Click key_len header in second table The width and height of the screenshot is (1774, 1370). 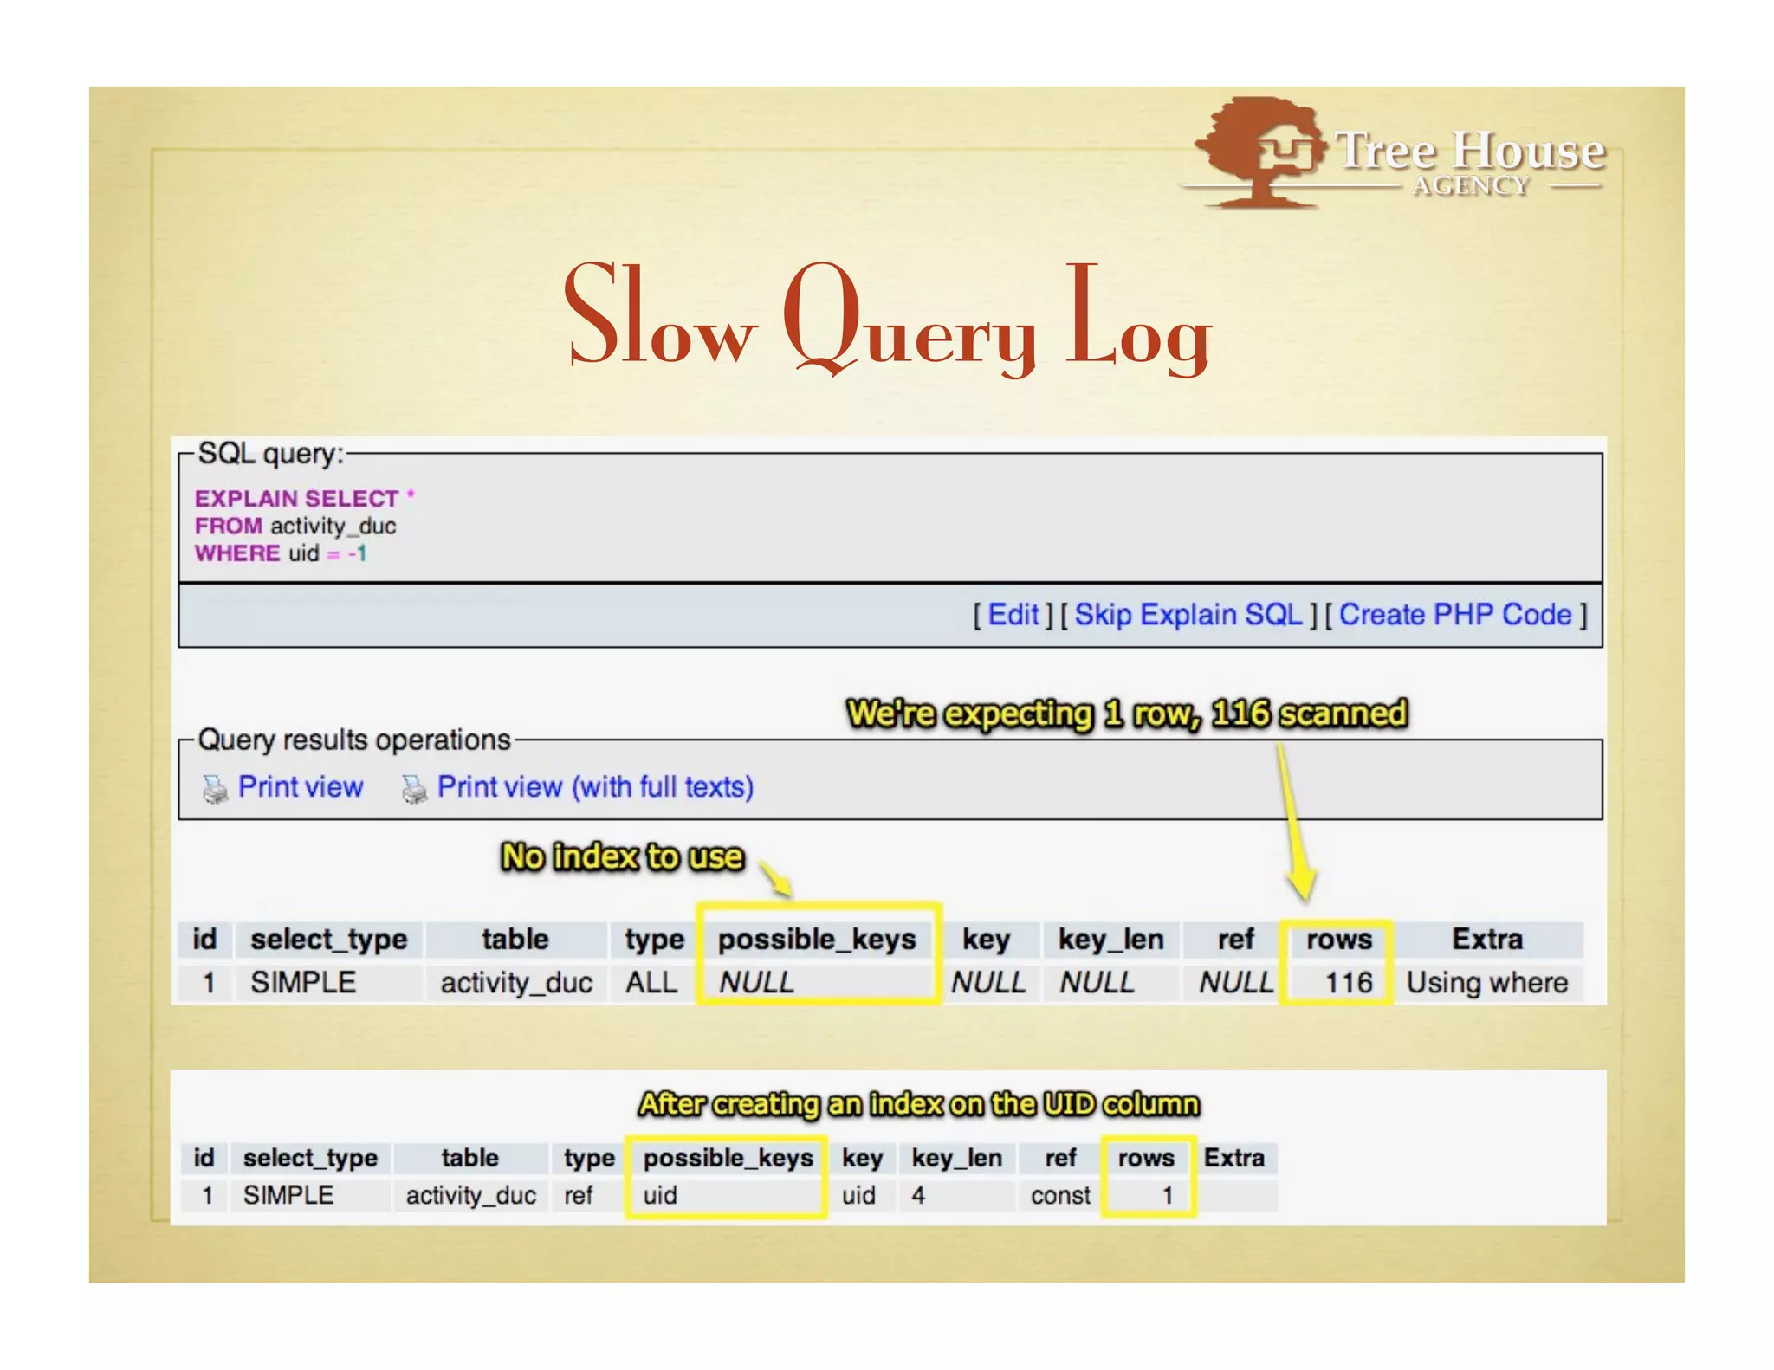coord(956,1158)
